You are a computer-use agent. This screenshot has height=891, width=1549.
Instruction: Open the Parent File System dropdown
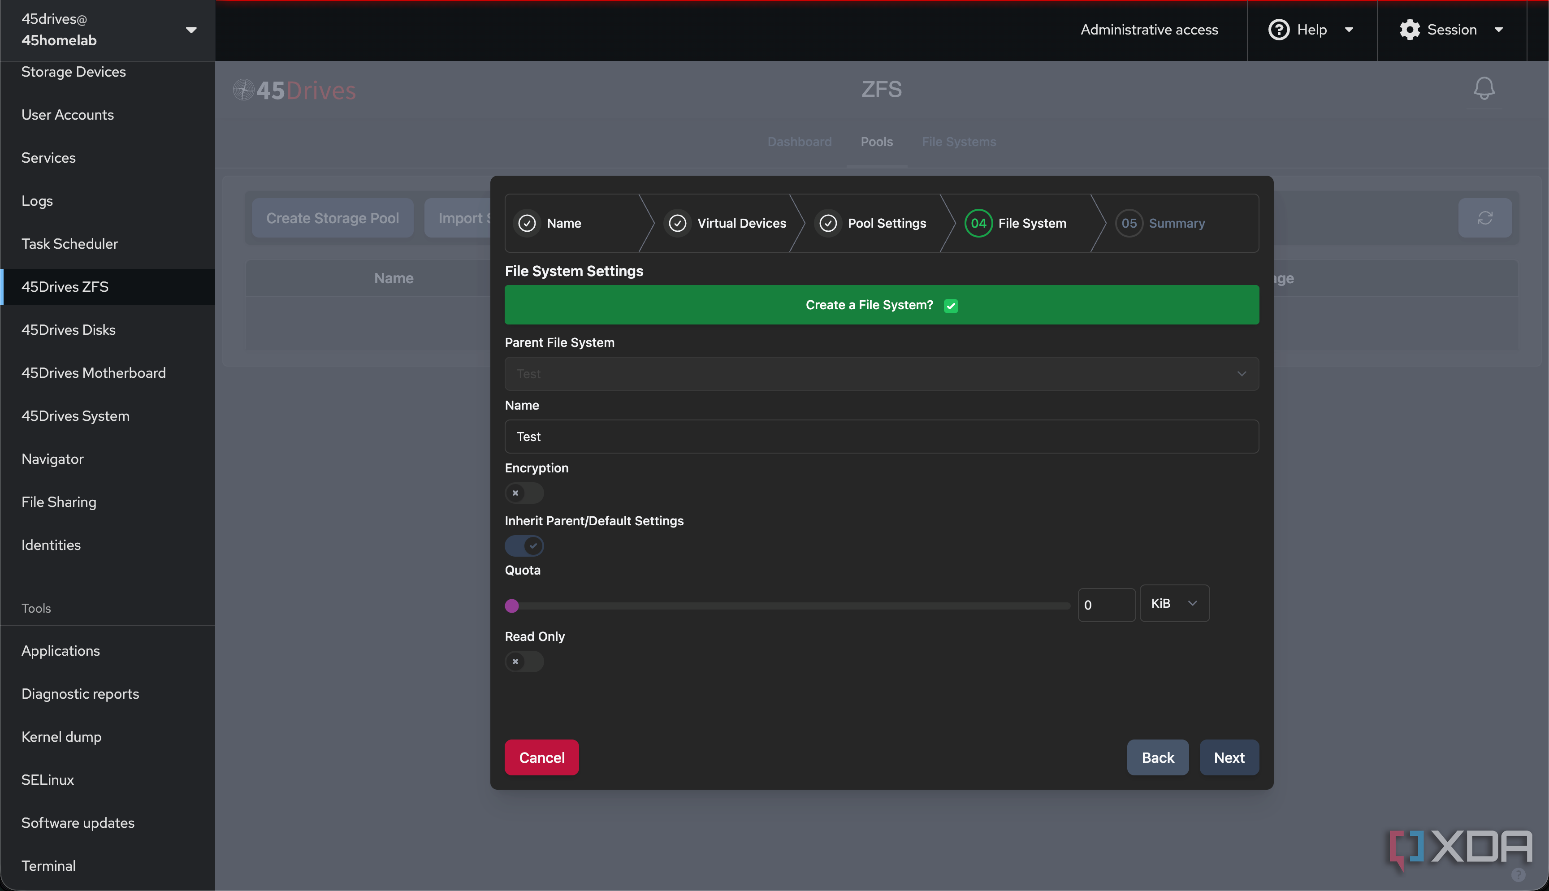coord(882,374)
